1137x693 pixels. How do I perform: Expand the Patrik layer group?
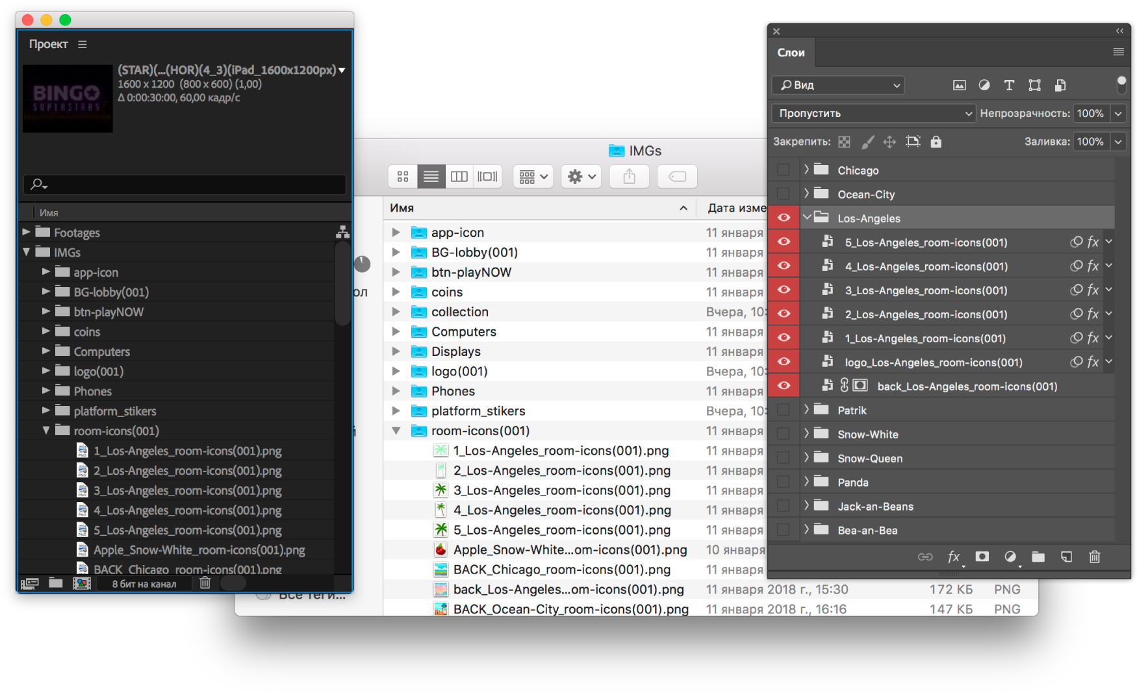point(806,410)
